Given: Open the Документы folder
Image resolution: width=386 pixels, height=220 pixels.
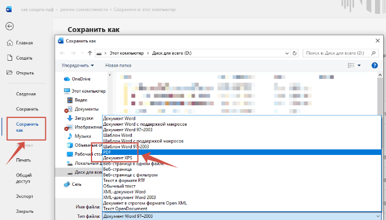Looking at the screenshot, I should [x=87, y=109].
